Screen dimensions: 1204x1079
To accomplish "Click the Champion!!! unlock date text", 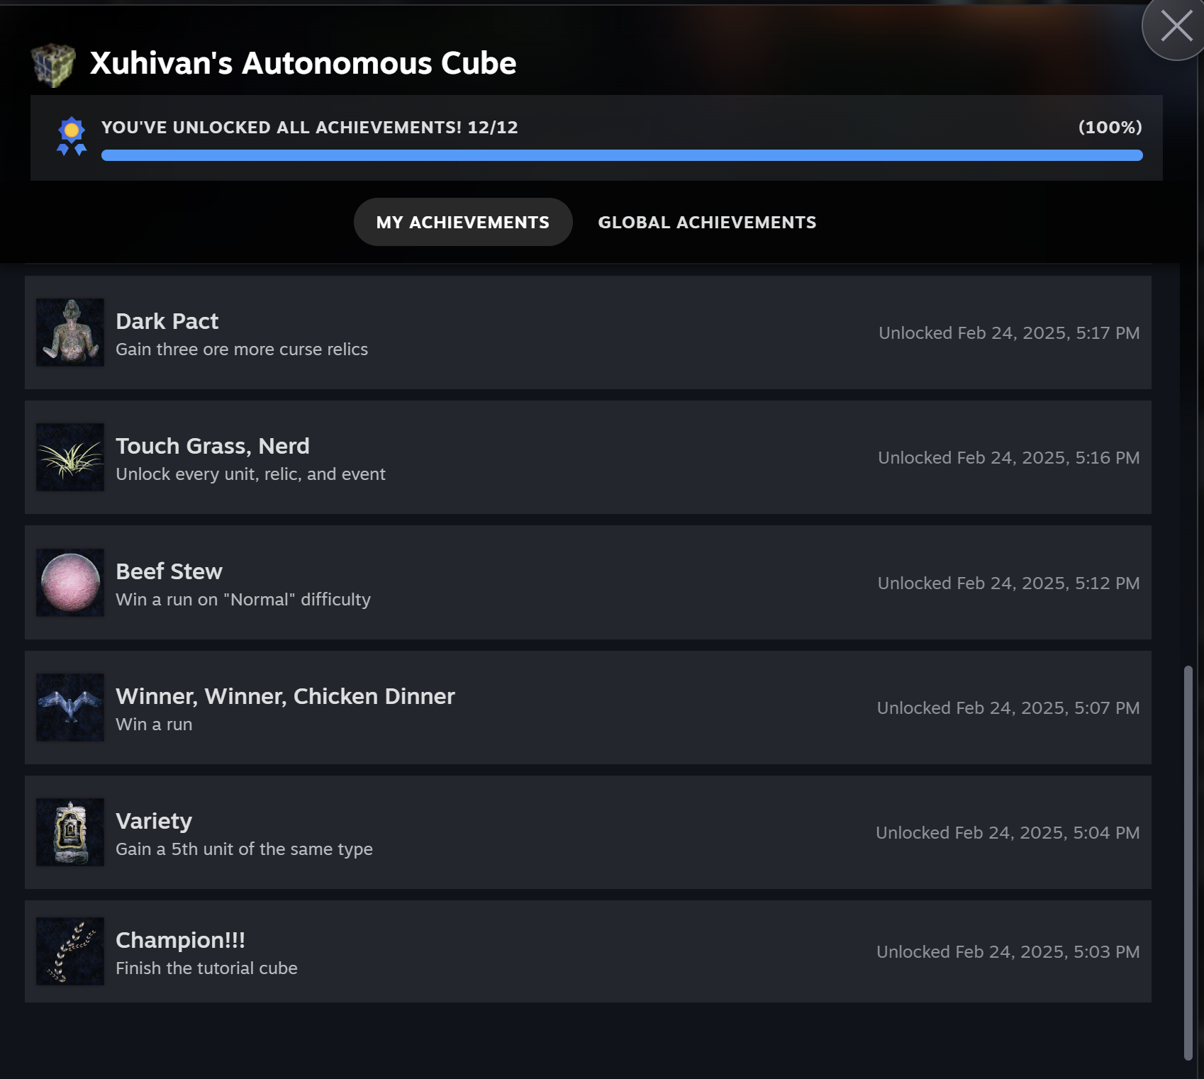I will click(1008, 951).
